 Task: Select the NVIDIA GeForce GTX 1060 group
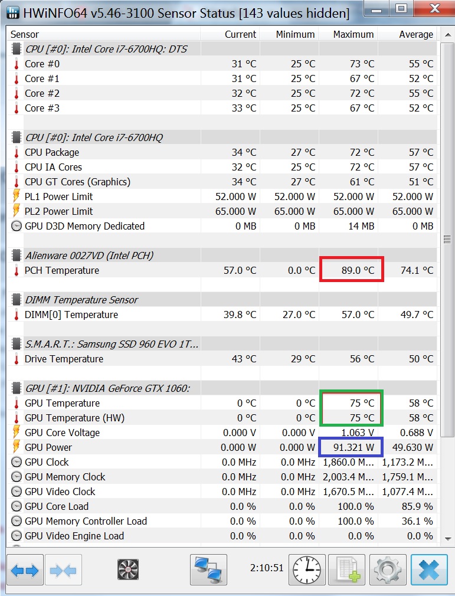click(x=222, y=388)
